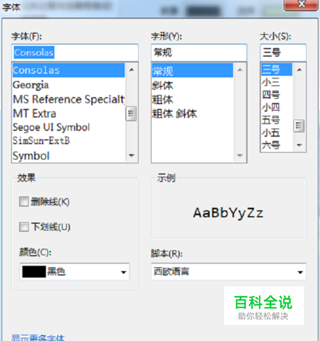Select 三号 size in the list
320x341 pixels.
click(x=276, y=69)
